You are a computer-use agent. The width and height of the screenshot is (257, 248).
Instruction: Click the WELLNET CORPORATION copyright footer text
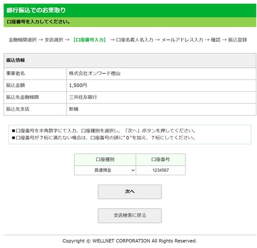coord(130,241)
